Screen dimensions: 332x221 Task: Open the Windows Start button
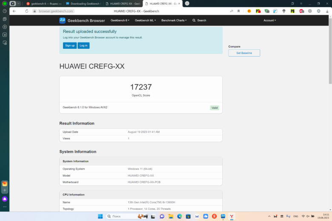coord(100,216)
